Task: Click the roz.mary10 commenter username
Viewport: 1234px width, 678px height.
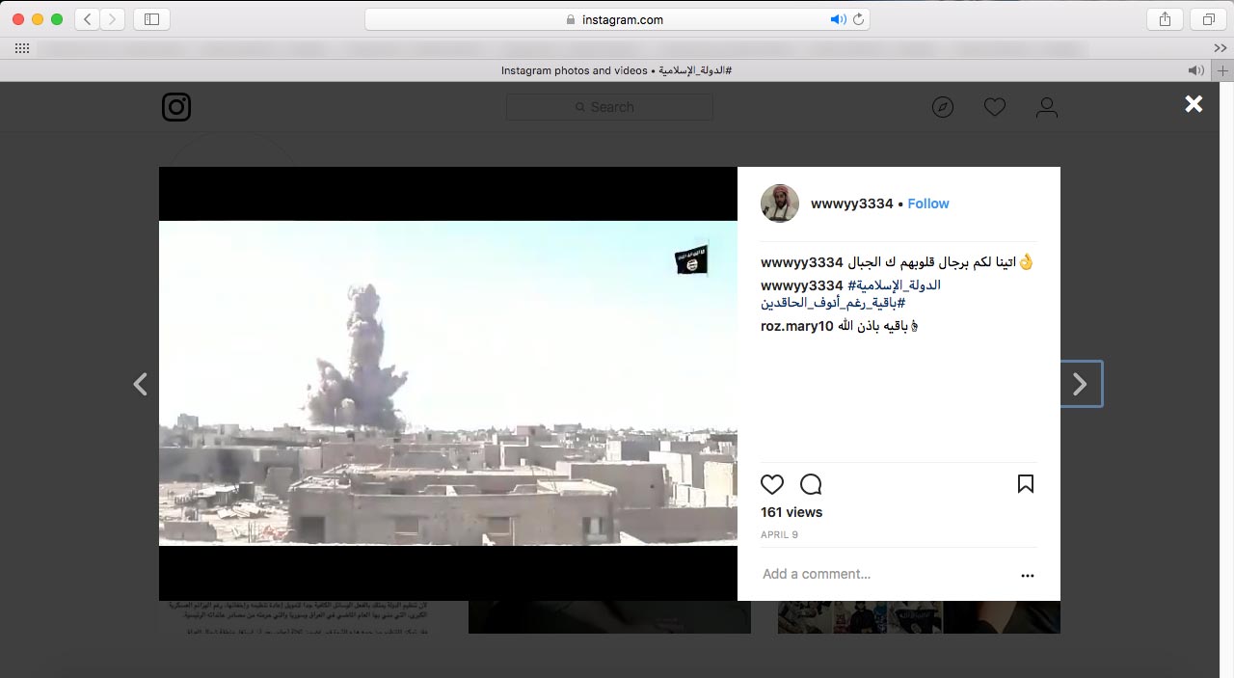Action: tap(796, 326)
